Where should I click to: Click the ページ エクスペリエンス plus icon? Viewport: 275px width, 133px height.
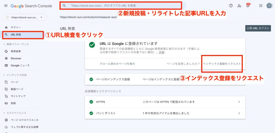pyautogui.click(x=6, y=120)
